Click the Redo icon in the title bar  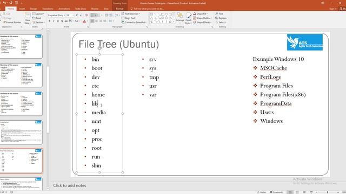[x=10, y=3]
